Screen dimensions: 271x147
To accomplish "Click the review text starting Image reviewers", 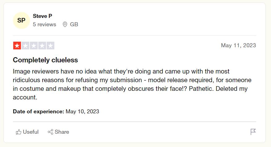I will point(132,84).
